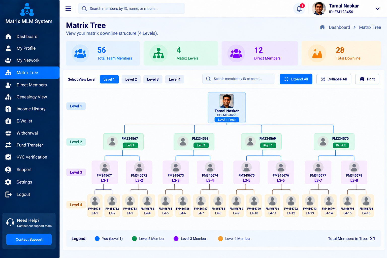Viewport: 387px width, 258px height.
Task: Click the My Network group icon
Action: [8, 60]
